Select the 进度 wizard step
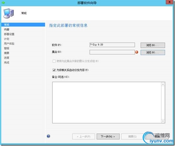This screenshot has width=175, height=146. point(7,58)
